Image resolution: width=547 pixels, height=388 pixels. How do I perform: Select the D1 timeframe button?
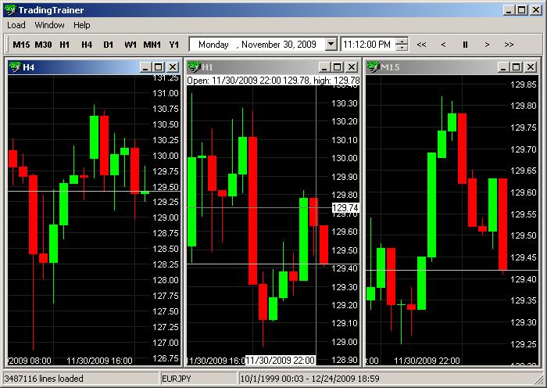(x=108, y=45)
